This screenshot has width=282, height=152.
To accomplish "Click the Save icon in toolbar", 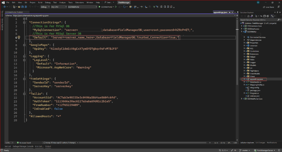I will 23,7.
